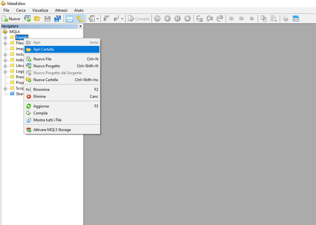The image size is (316, 225).
Task: Click the compare files toolbar icon
Action: click(264, 19)
